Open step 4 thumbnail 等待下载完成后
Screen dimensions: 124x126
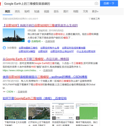point(87,111)
